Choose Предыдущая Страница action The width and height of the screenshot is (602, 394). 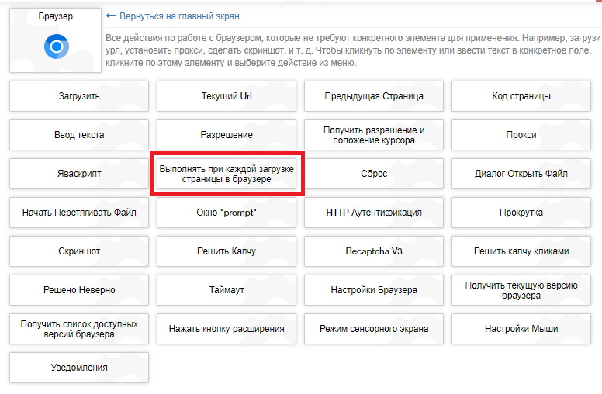click(374, 96)
